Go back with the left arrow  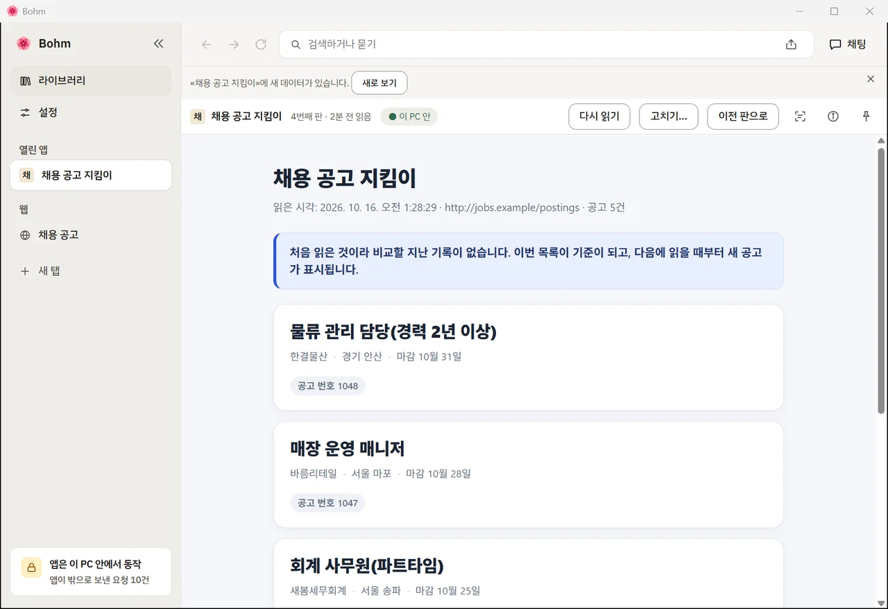[x=207, y=44]
